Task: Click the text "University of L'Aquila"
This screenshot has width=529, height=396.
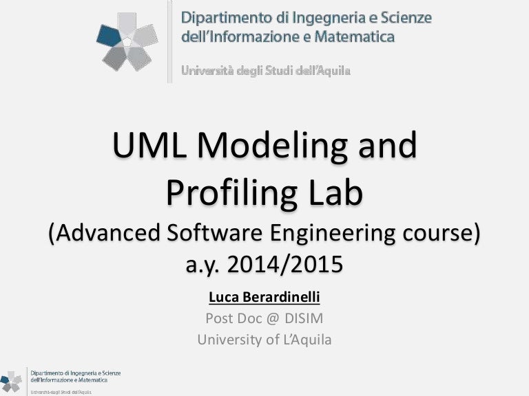Action: pos(264,340)
